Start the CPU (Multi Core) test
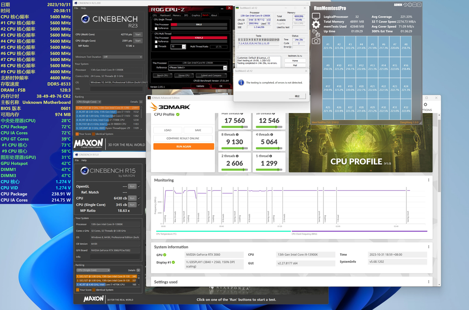Viewport: 469px width, 310px height. [138, 34]
